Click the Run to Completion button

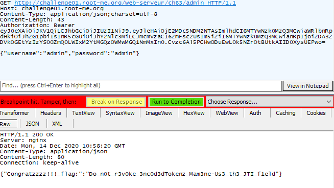pyautogui.click(x=176, y=102)
